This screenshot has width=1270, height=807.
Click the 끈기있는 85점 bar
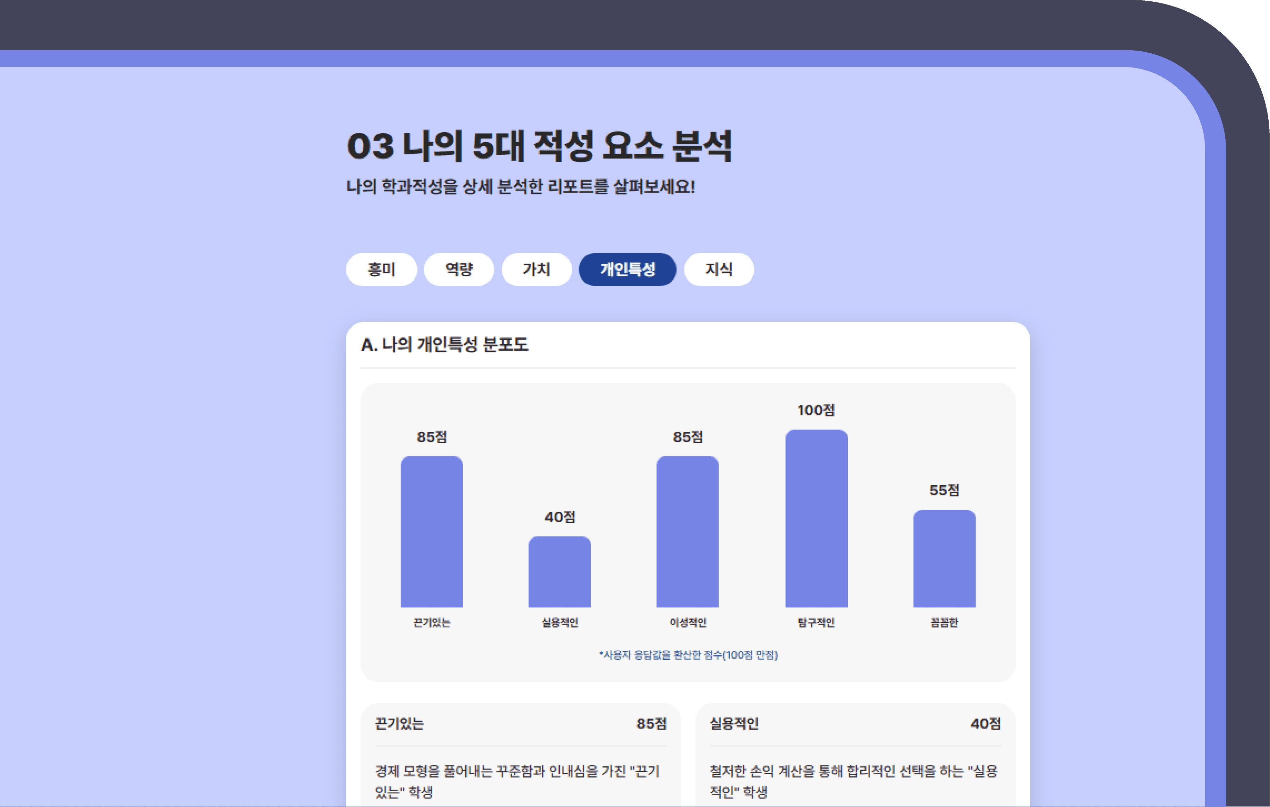(x=431, y=532)
